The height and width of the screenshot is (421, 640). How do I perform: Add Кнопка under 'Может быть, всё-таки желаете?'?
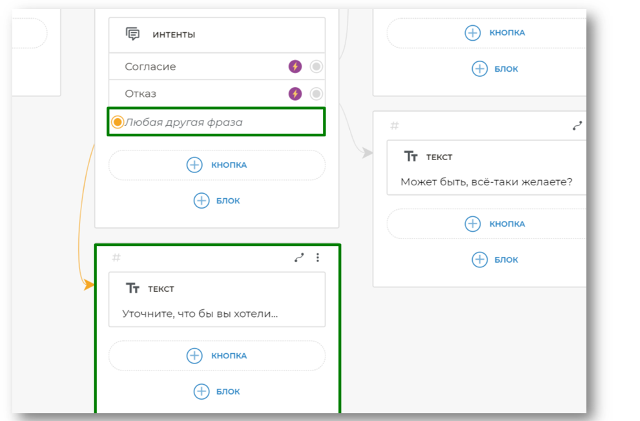tap(494, 224)
